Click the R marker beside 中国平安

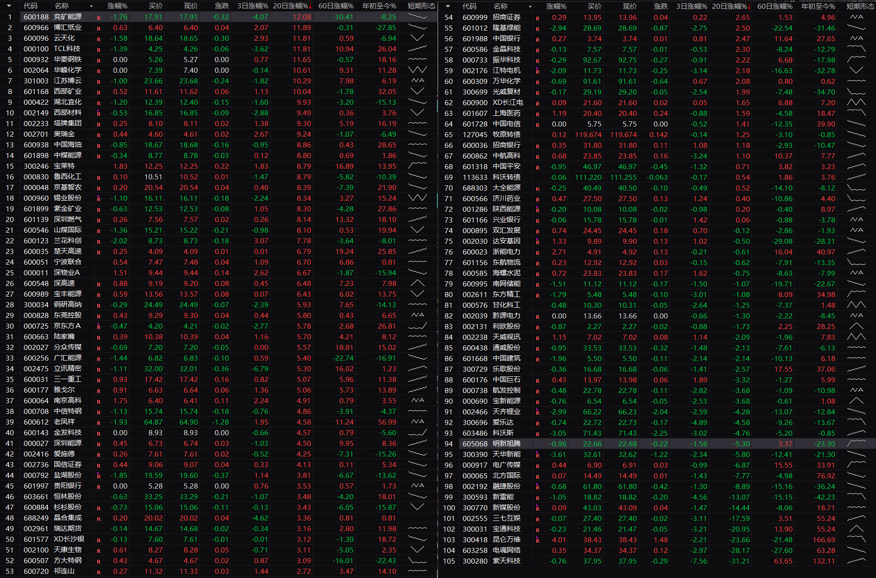pyautogui.click(x=538, y=167)
